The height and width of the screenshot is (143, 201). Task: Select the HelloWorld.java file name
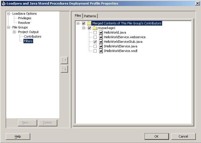click(115, 32)
